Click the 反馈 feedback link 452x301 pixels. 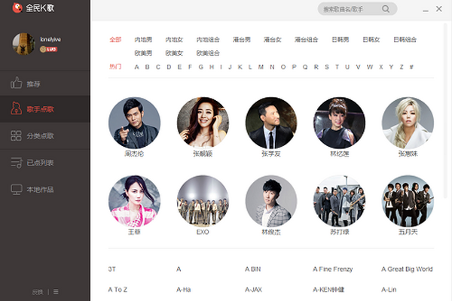tap(38, 291)
